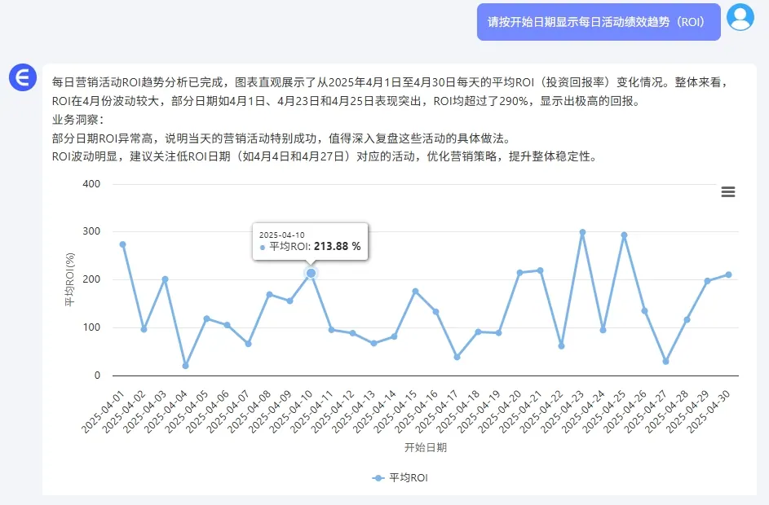Screen dimensions: 769x505
Task: Click the 2025-04-15 data point
Action: coord(415,292)
